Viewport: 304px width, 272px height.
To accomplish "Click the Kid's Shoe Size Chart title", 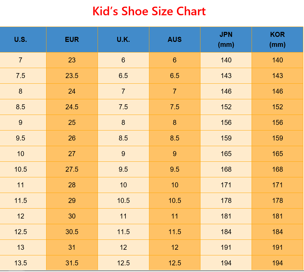I will pos(149,12).
